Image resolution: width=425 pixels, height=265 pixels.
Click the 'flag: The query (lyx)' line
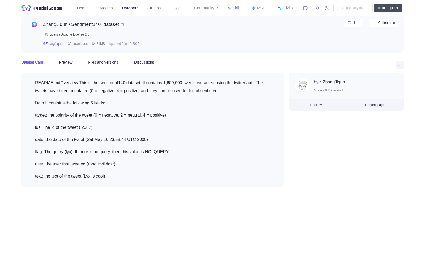(102, 152)
